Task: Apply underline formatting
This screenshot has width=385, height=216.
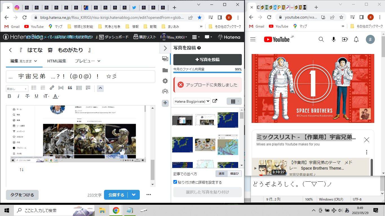Action: click(36, 96)
